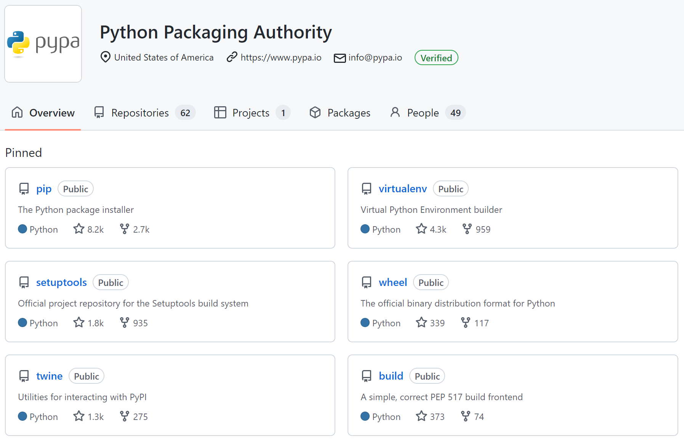Click the home icon in Overview tab
The width and height of the screenshot is (684, 447).
(x=17, y=112)
